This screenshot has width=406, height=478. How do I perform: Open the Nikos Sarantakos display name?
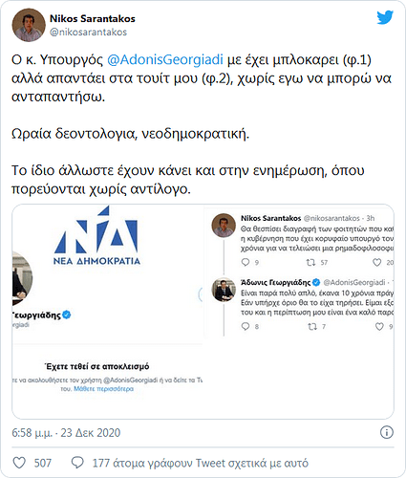pyautogui.click(x=93, y=19)
